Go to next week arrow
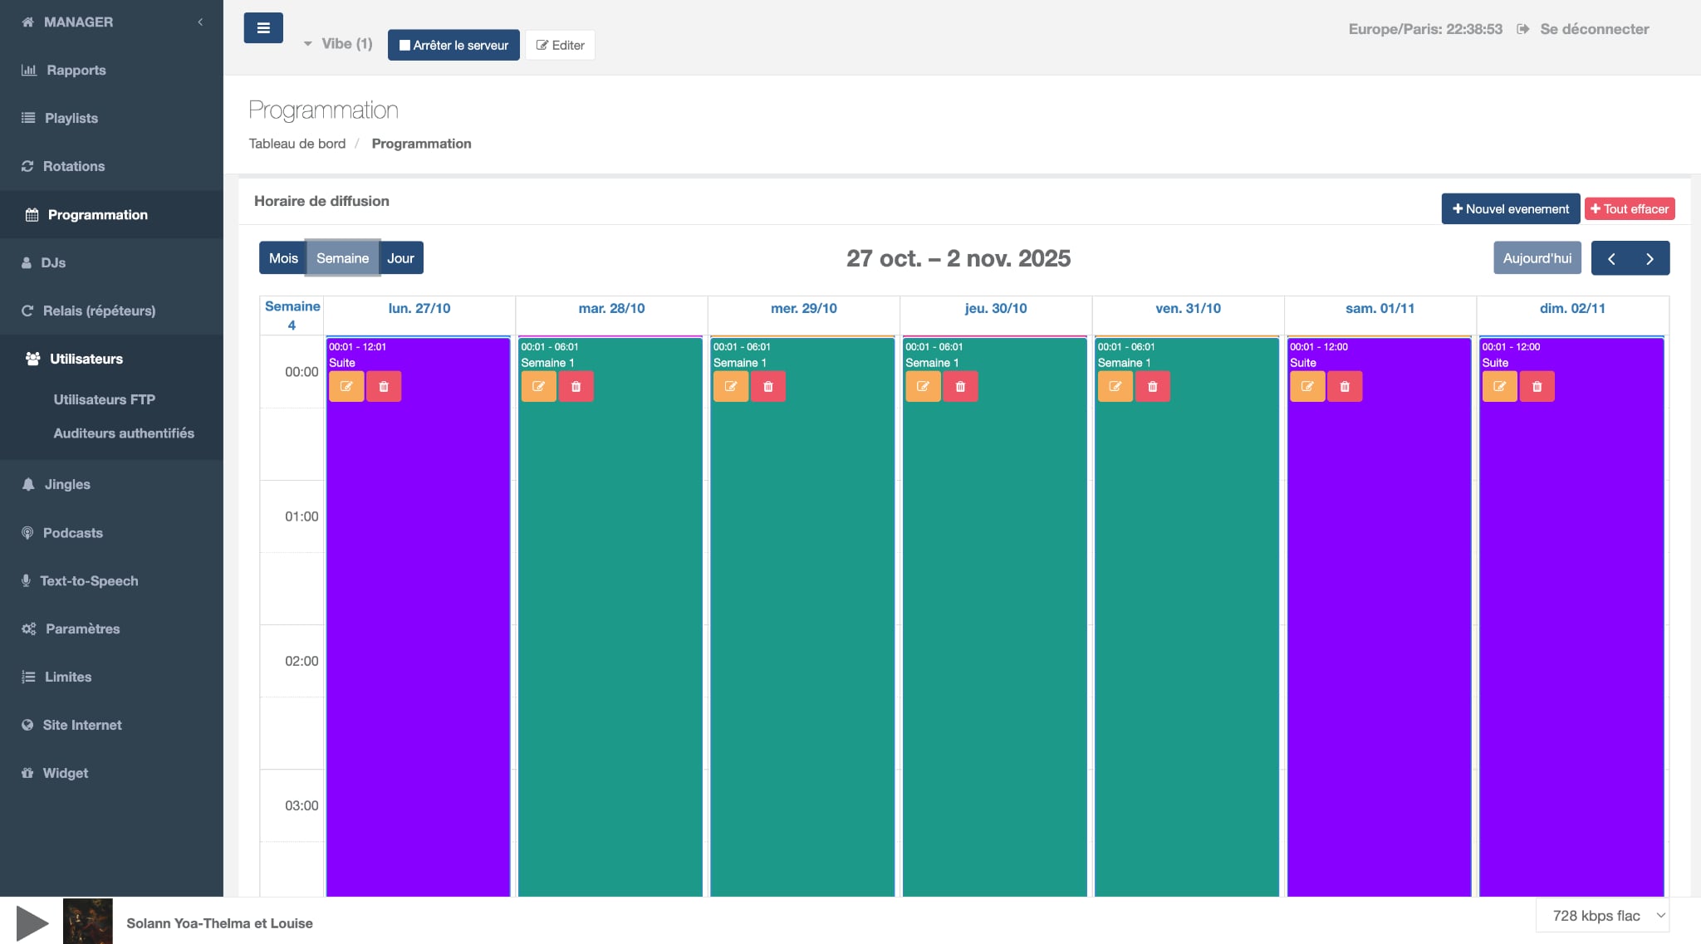1701x944 pixels. tap(1650, 258)
